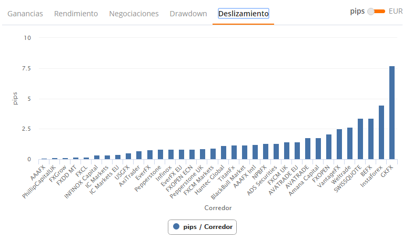Click the AAAFX Intl bar
The width and height of the screenshot is (403, 240).
coord(255,152)
